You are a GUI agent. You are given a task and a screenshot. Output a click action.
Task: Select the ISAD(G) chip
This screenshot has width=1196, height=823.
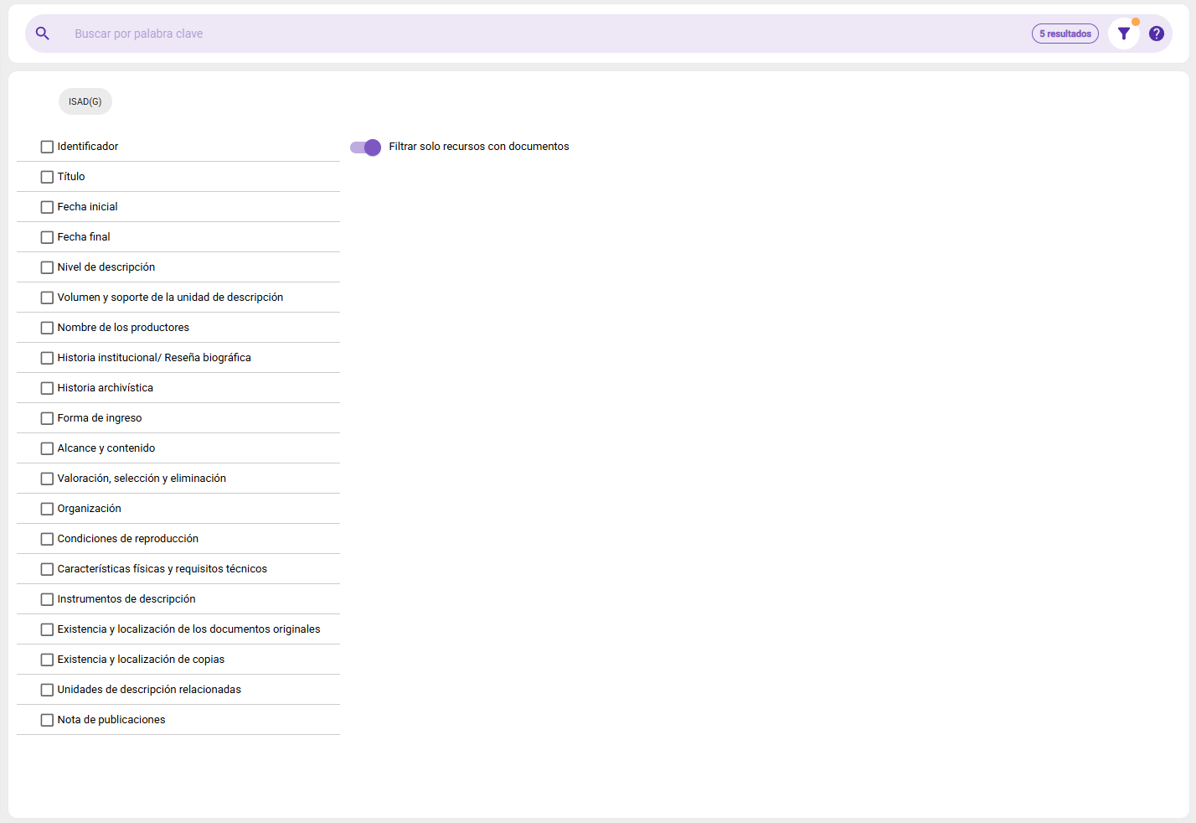85,101
